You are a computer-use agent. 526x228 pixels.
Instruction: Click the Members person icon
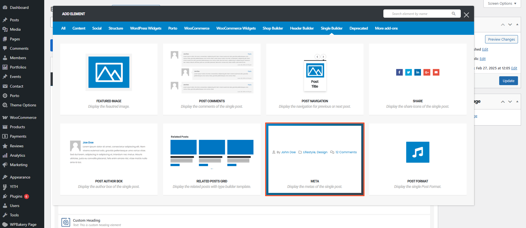(5, 58)
